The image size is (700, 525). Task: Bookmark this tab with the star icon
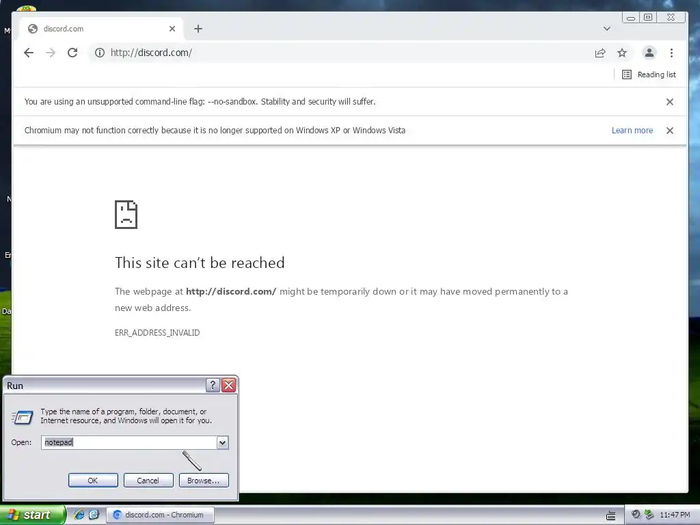coord(622,53)
